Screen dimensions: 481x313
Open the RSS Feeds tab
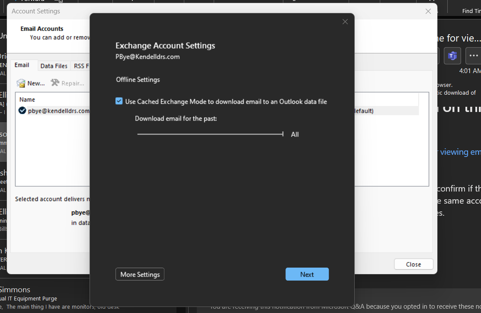[x=81, y=66]
